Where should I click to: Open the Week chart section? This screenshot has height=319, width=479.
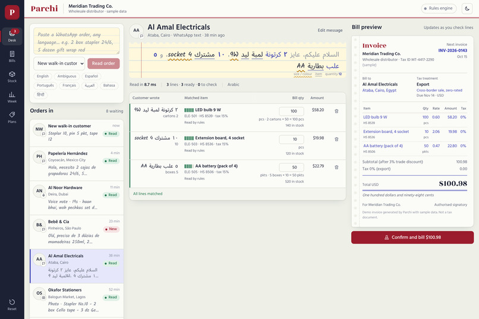click(12, 97)
